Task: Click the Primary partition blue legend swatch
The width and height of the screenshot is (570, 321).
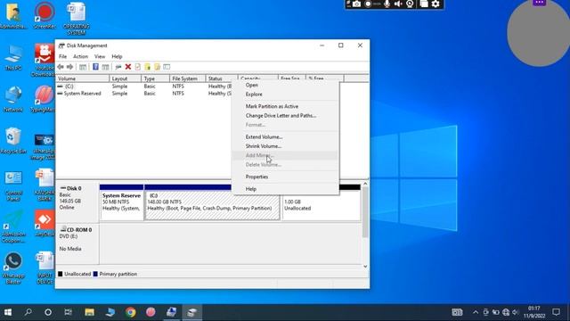Action: coord(95,274)
